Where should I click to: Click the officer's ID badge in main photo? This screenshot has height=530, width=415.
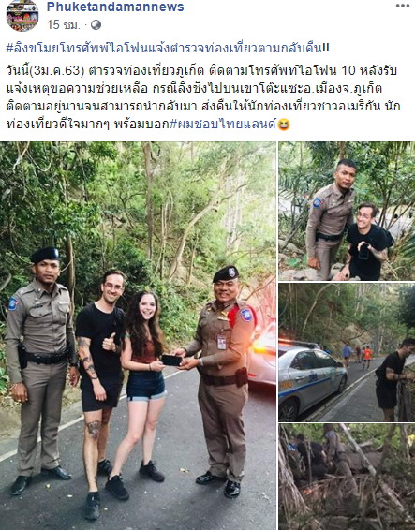(x=221, y=343)
